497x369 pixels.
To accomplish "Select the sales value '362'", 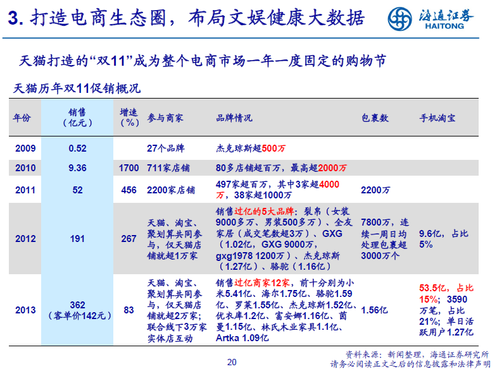I will pyautogui.click(x=77, y=305).
